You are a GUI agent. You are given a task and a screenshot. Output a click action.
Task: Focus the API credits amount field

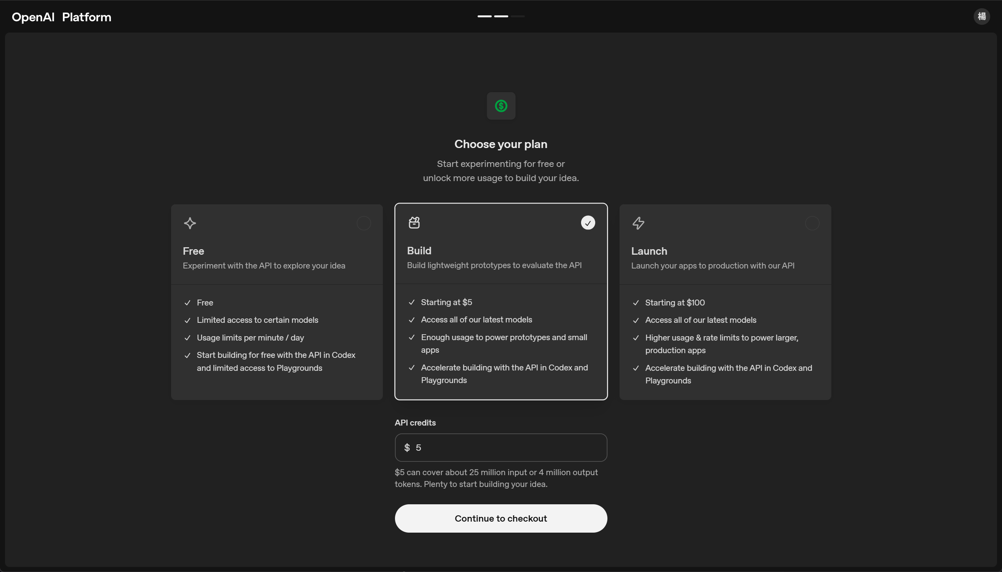click(501, 448)
